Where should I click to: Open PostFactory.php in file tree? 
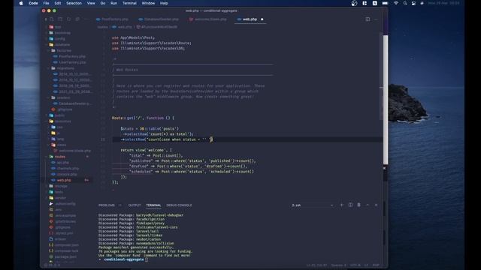pyautogui.click(x=72, y=56)
